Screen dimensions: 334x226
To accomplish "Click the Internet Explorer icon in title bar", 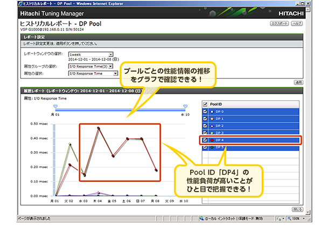I will coord(20,4).
